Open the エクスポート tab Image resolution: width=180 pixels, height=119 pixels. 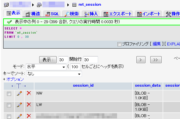117,14
